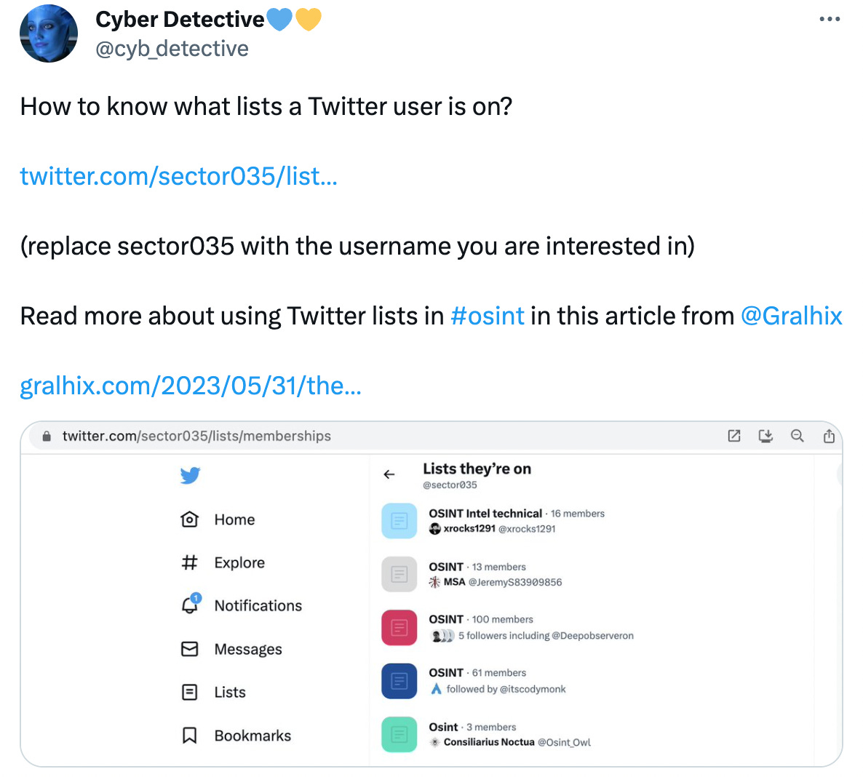The width and height of the screenshot is (863, 777).
Task: Click the zoom-out magnifier icon
Action: coord(798,436)
